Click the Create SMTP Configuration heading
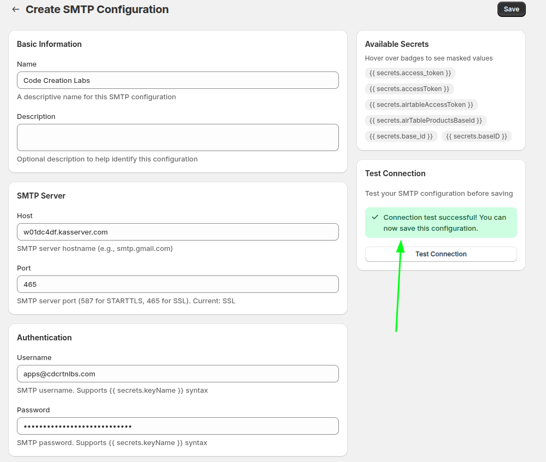The image size is (546, 462). tap(97, 9)
